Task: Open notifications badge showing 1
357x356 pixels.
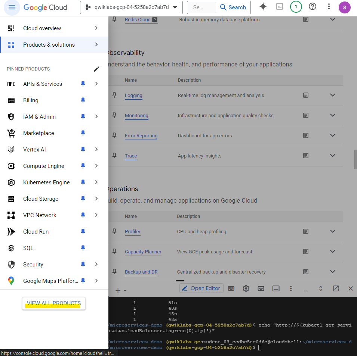Action: pyautogui.click(x=296, y=7)
